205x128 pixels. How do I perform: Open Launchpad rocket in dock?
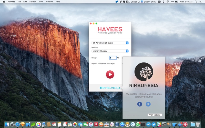tap(12, 124)
